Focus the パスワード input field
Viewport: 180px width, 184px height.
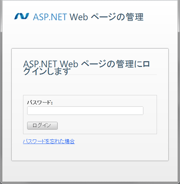85,111
